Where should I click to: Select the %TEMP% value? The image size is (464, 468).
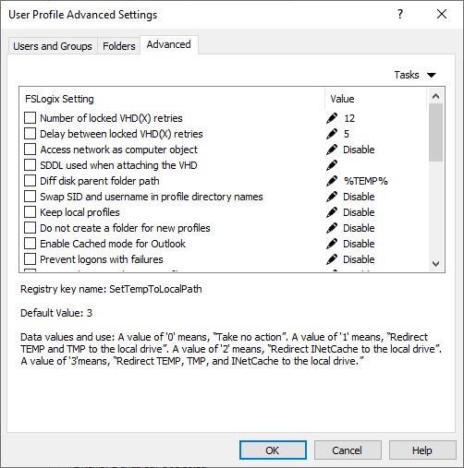(x=366, y=181)
